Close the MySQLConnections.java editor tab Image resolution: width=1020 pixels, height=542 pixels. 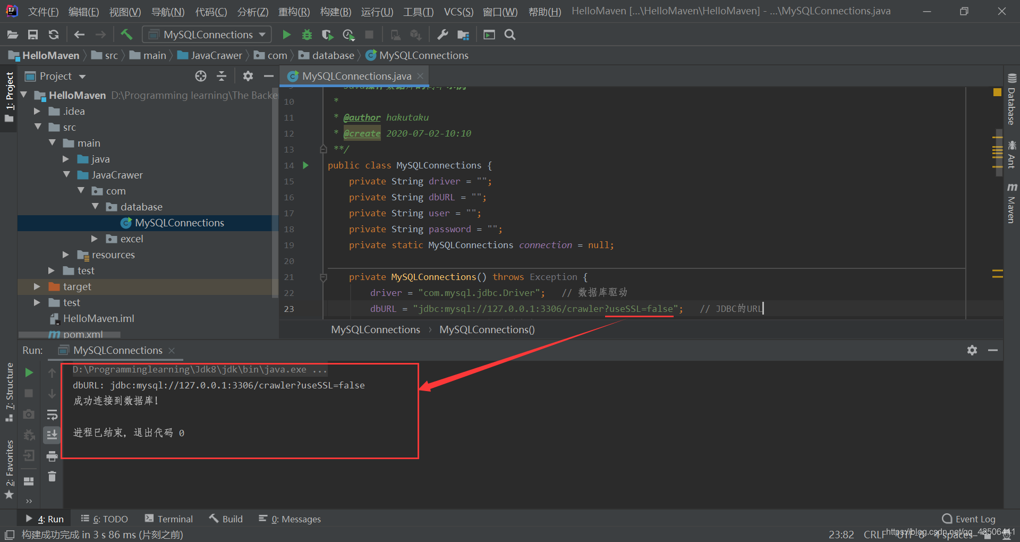point(420,76)
